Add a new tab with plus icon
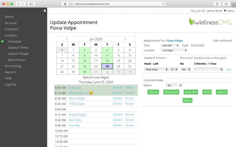Viewport: 236px width, 147px height. (234, 5)
